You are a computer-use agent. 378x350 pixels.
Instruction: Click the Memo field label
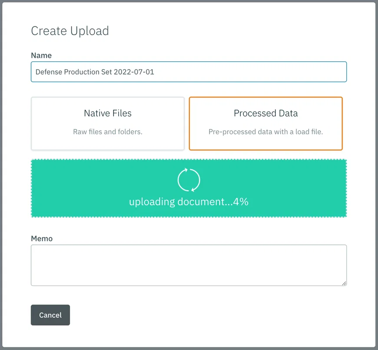point(42,239)
